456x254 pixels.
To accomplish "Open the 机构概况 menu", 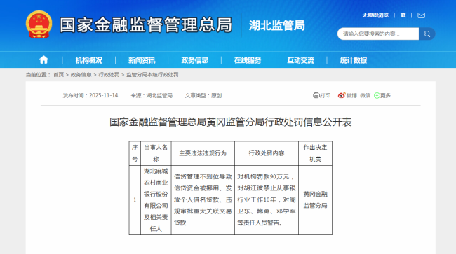I will [89, 60].
